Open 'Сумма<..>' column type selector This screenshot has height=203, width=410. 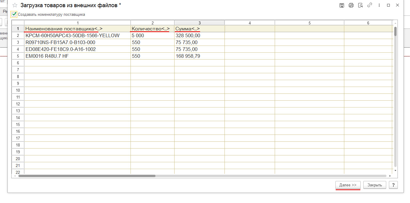pyautogui.click(x=188, y=29)
